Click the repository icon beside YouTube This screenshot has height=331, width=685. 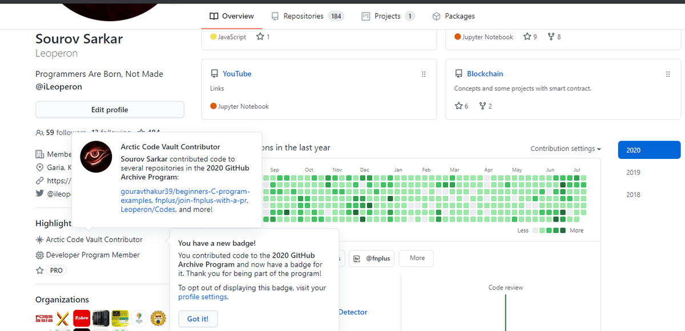point(214,74)
